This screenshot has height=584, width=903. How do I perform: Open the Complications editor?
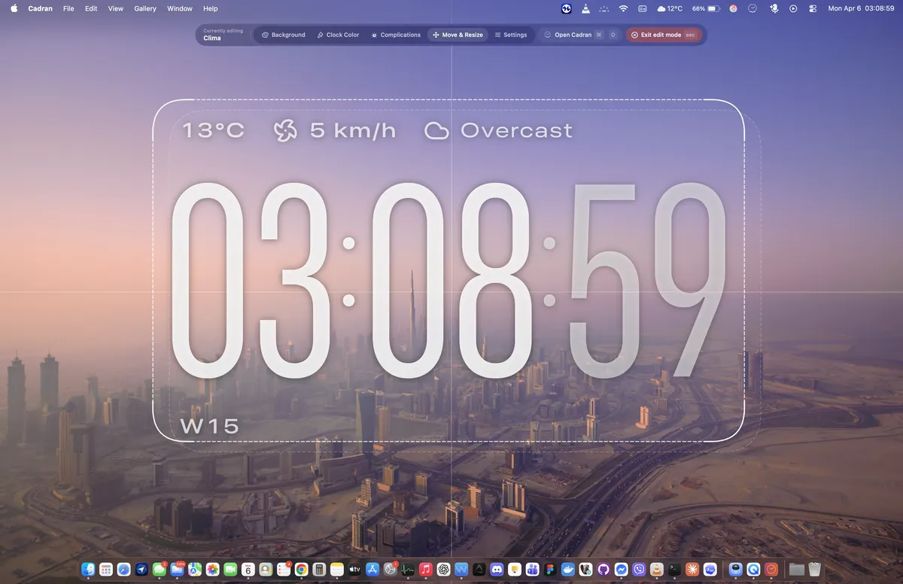point(396,35)
